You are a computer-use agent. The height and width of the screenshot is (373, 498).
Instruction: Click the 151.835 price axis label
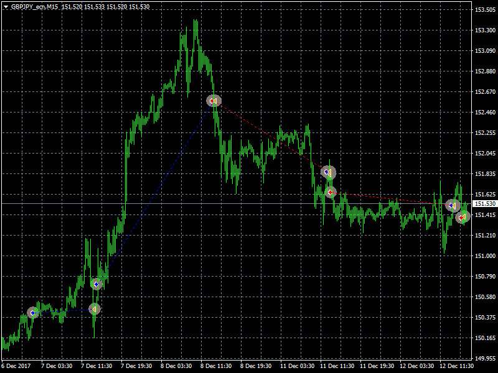click(485, 174)
